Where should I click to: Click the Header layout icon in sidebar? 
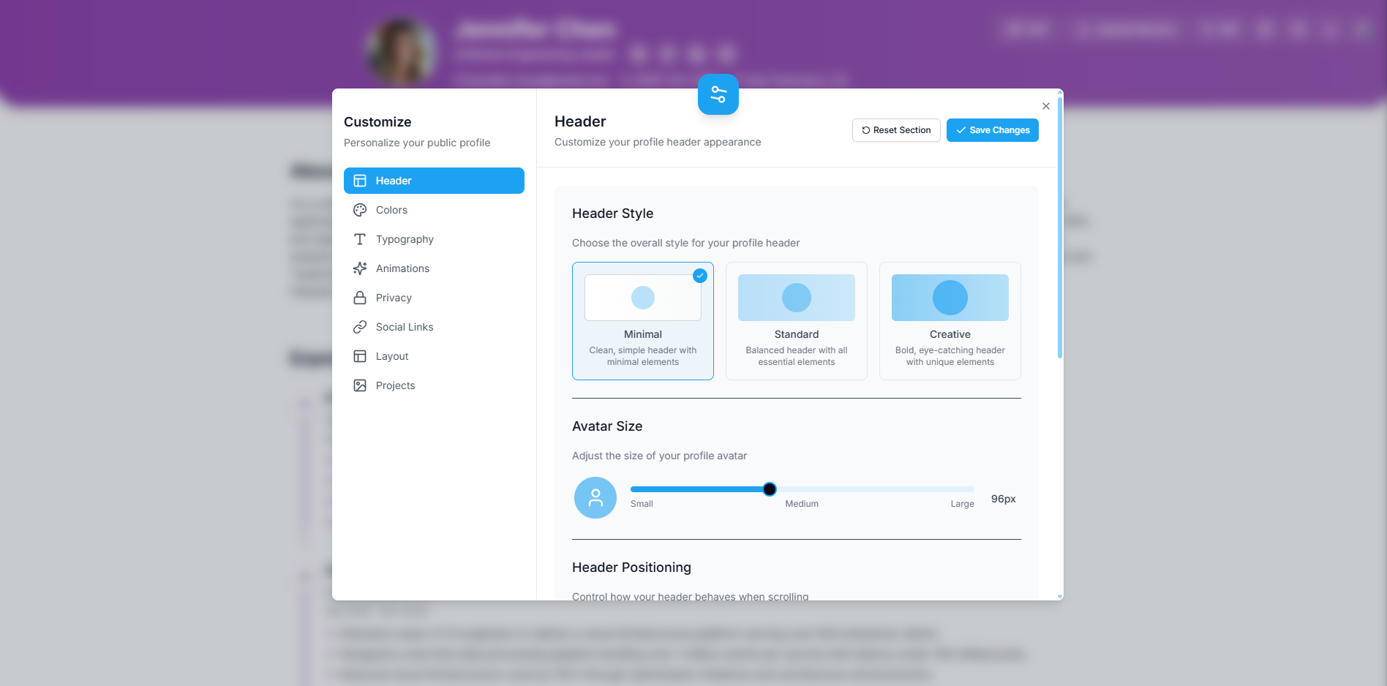point(360,181)
